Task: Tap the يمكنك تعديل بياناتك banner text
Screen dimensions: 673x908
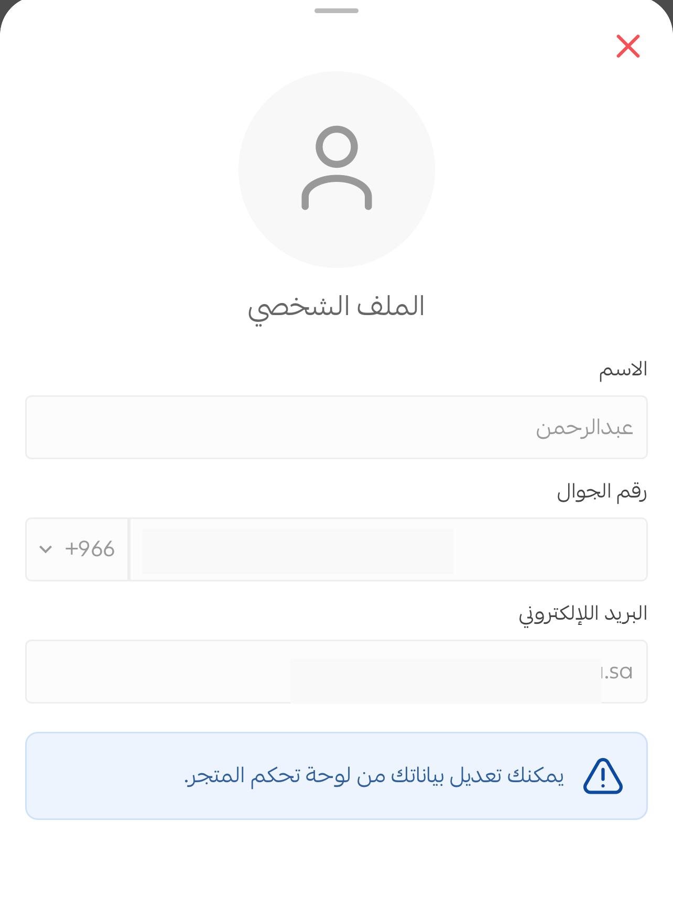Action: (x=374, y=776)
